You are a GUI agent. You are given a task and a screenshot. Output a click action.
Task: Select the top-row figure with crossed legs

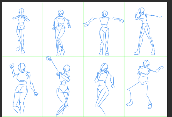(x=61, y=33)
